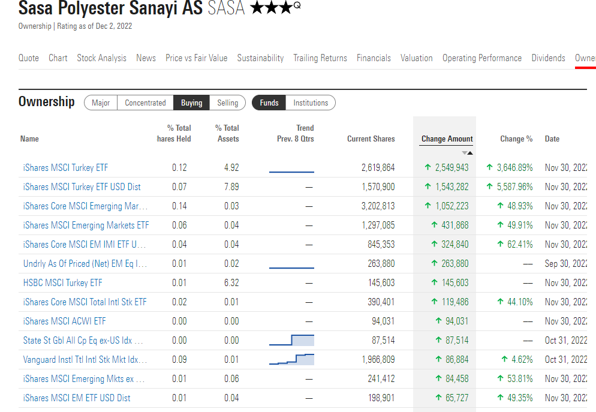Click the 4.62% change percentage value
The image size is (596, 412).
pos(522,359)
